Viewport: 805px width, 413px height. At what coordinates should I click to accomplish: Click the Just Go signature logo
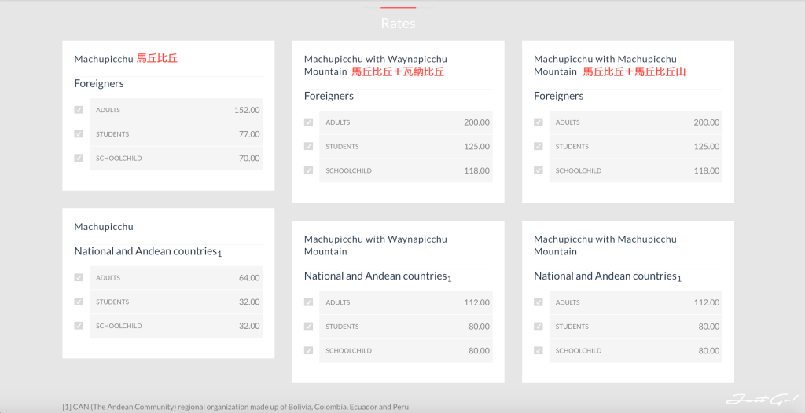pyautogui.click(x=761, y=399)
